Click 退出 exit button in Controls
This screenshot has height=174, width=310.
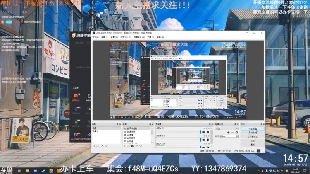pyautogui.click(x=253, y=145)
